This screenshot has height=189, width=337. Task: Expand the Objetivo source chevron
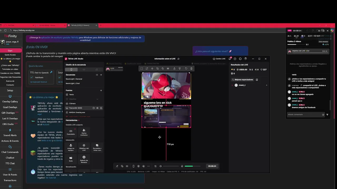coord(97,99)
